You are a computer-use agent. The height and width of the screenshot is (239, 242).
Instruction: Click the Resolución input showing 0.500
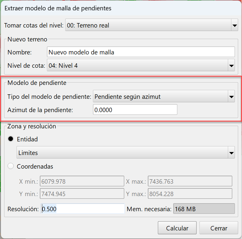pos(83,209)
